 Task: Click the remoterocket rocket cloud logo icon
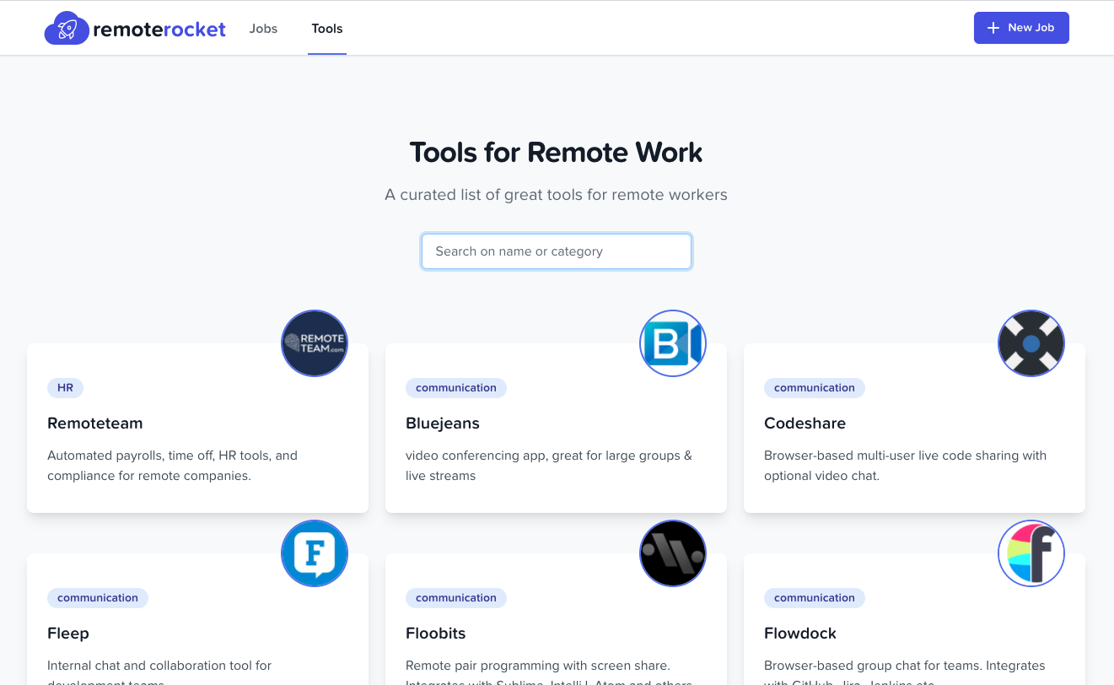(x=67, y=29)
